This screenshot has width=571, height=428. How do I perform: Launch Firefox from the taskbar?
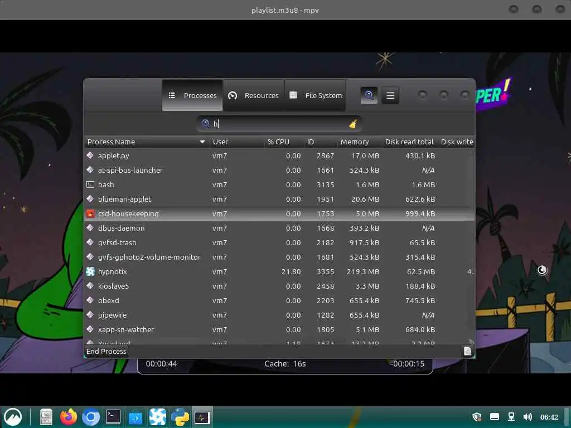[x=69, y=417]
